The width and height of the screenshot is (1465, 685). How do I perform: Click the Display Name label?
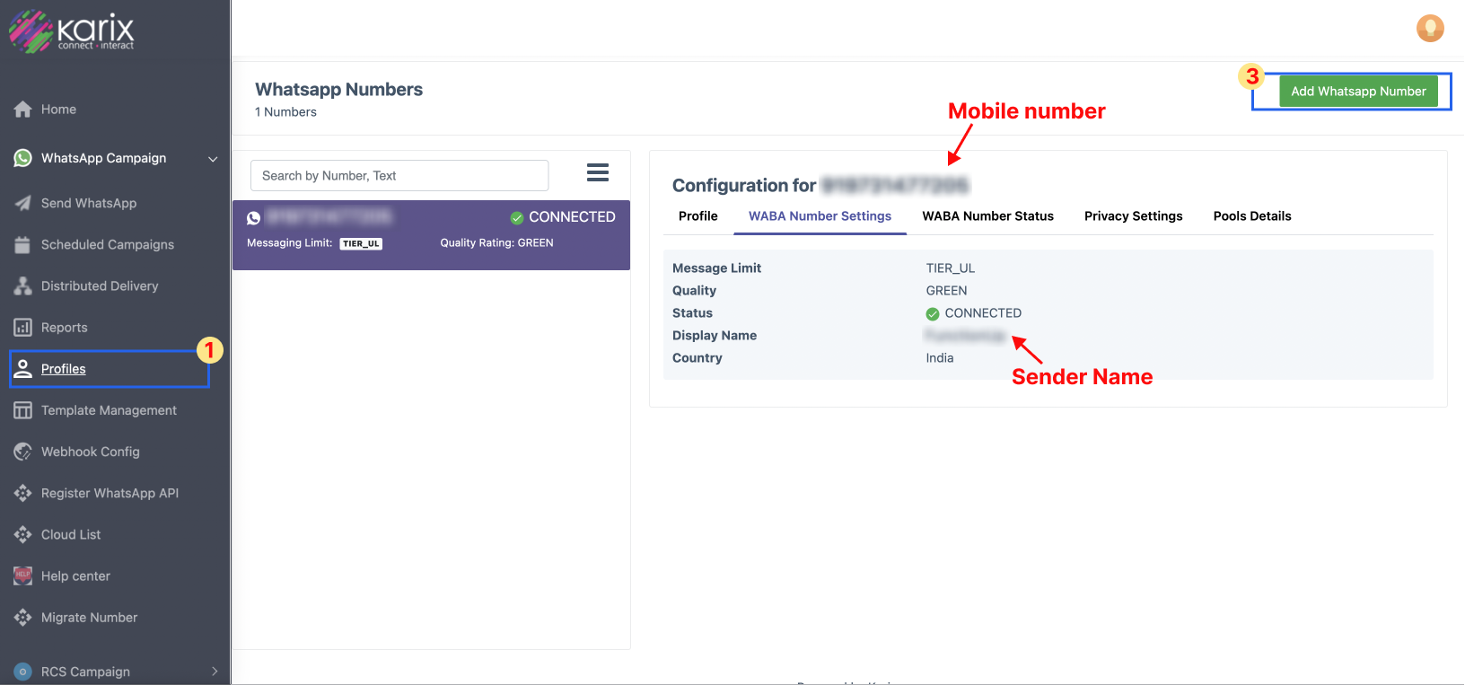click(x=715, y=336)
